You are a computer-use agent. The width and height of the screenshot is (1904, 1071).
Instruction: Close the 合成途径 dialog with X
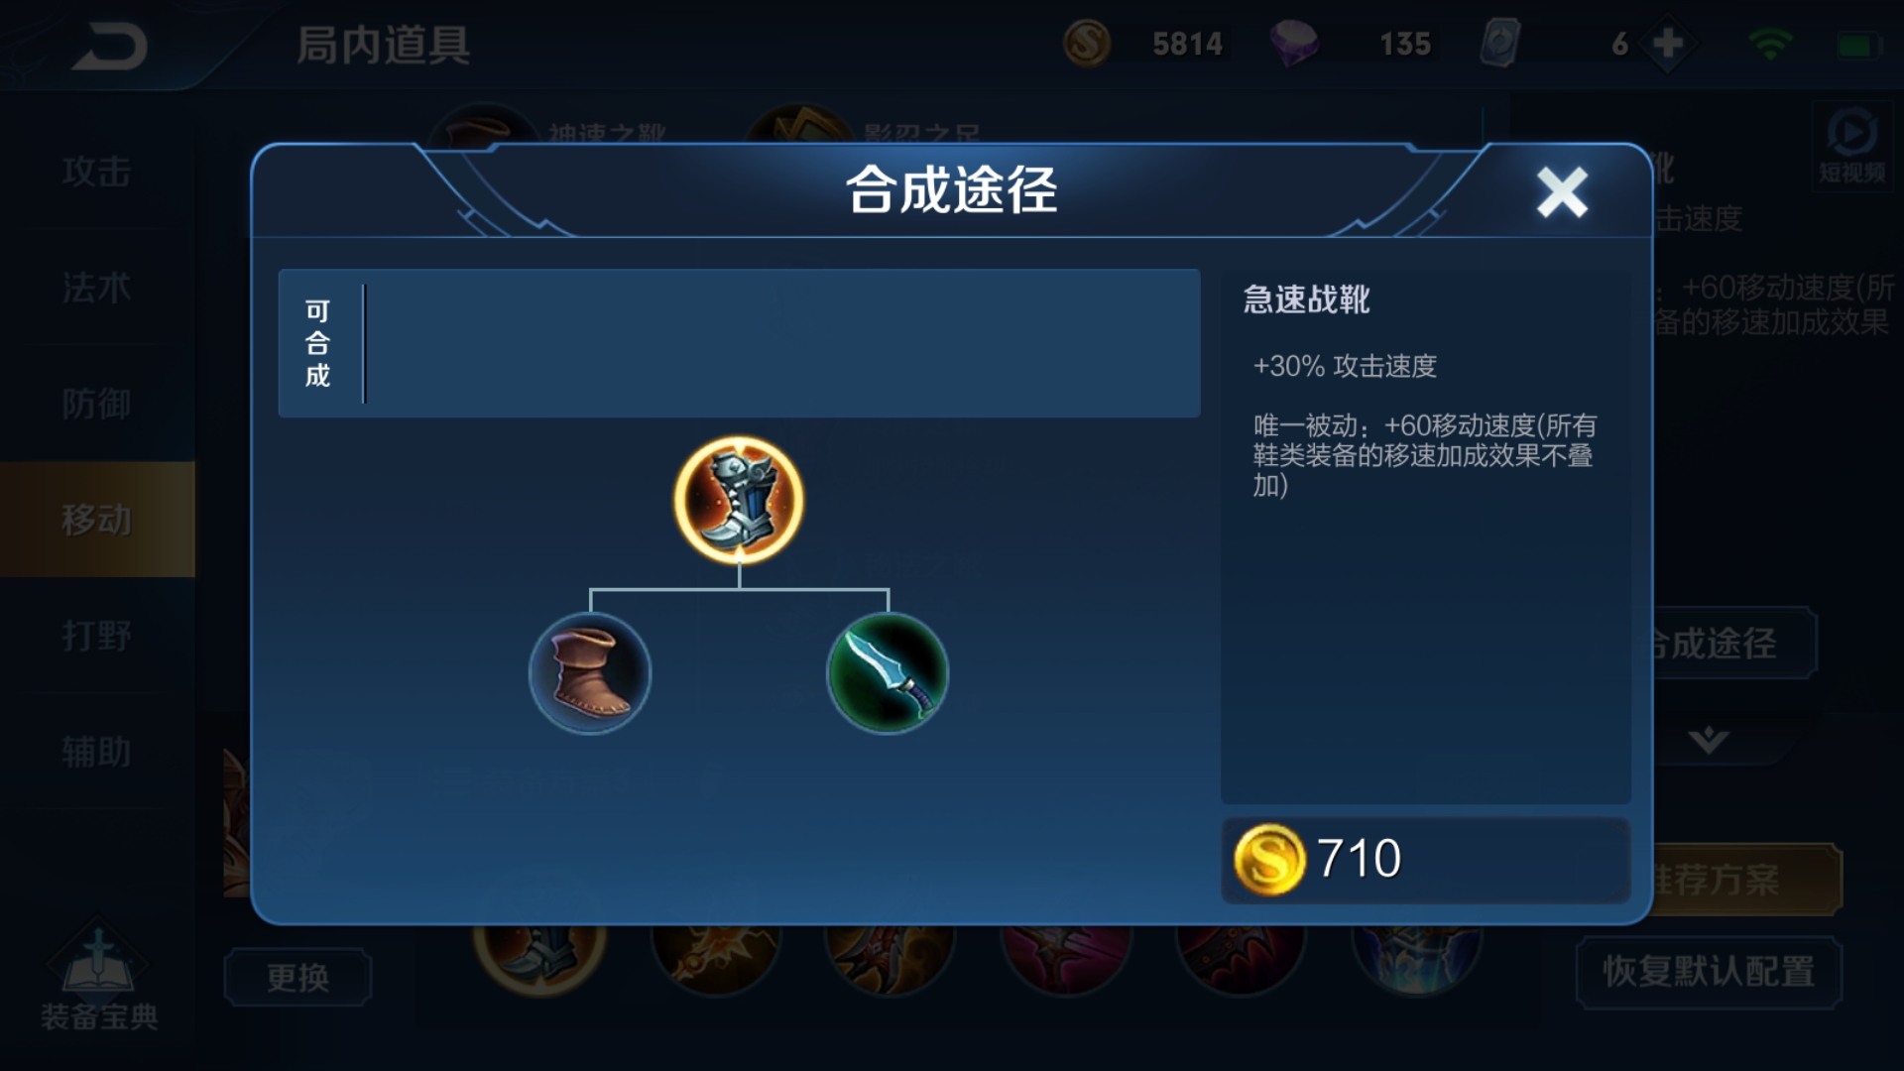click(x=1562, y=191)
